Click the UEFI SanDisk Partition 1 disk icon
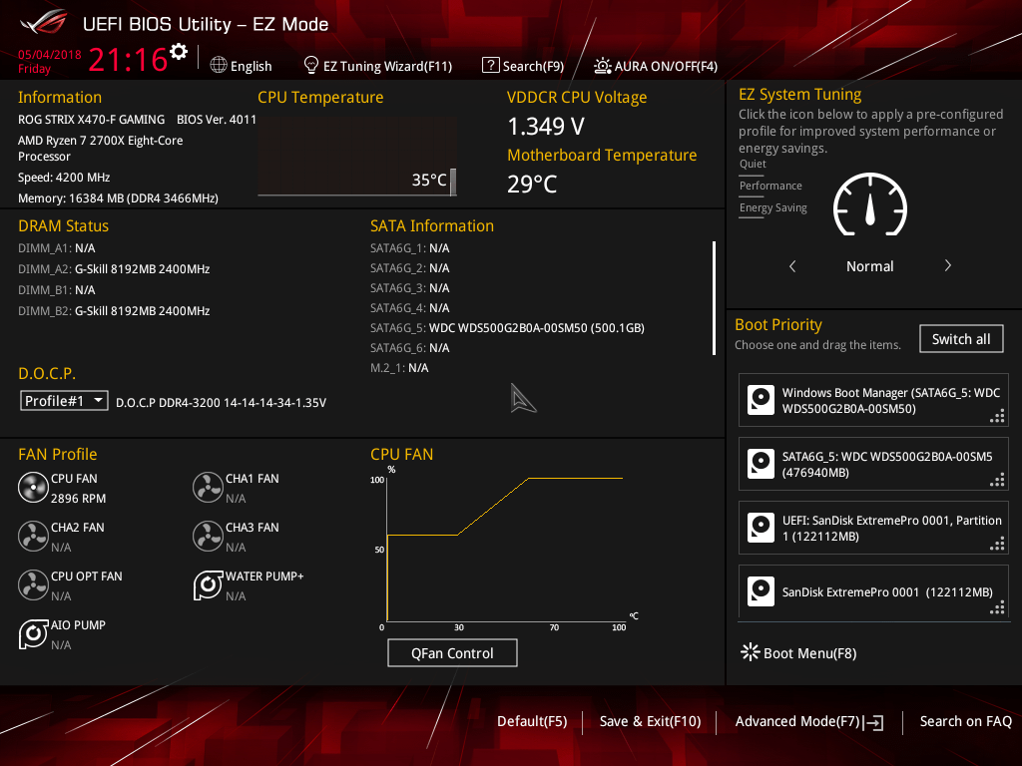The height and width of the screenshot is (766, 1022). click(x=761, y=528)
